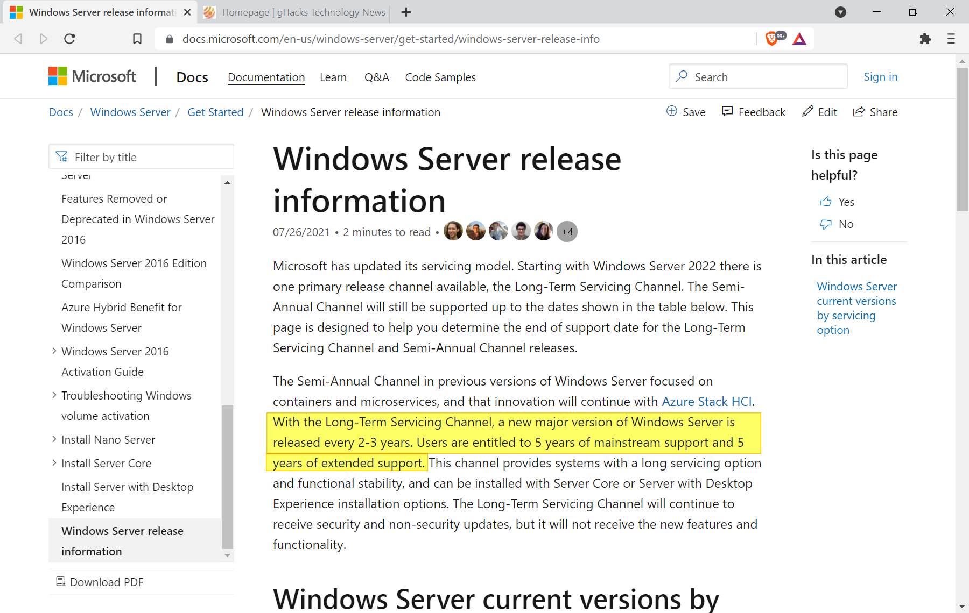
Task: Open Install Server with Desktop Experience
Action: point(128,497)
